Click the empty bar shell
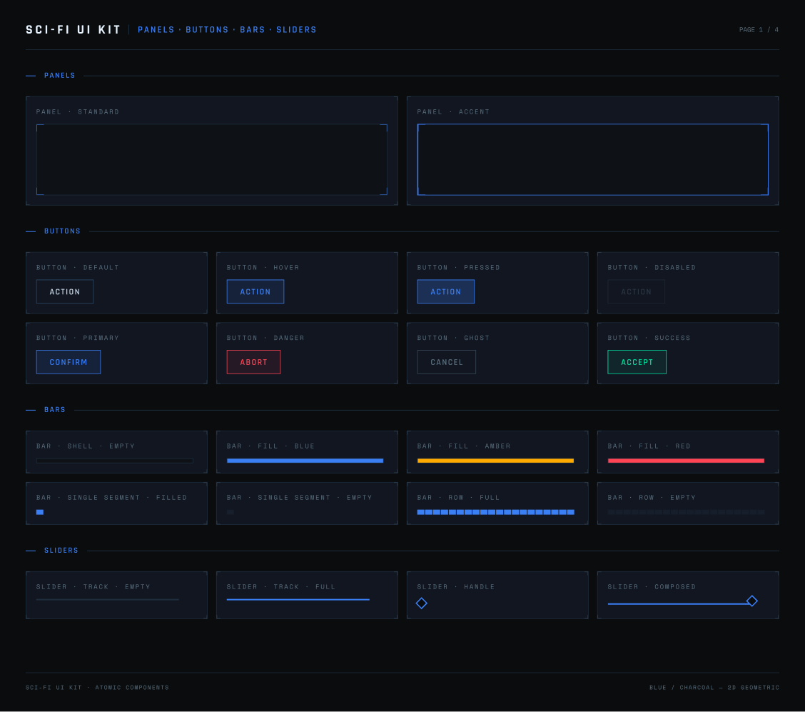 coord(114,461)
